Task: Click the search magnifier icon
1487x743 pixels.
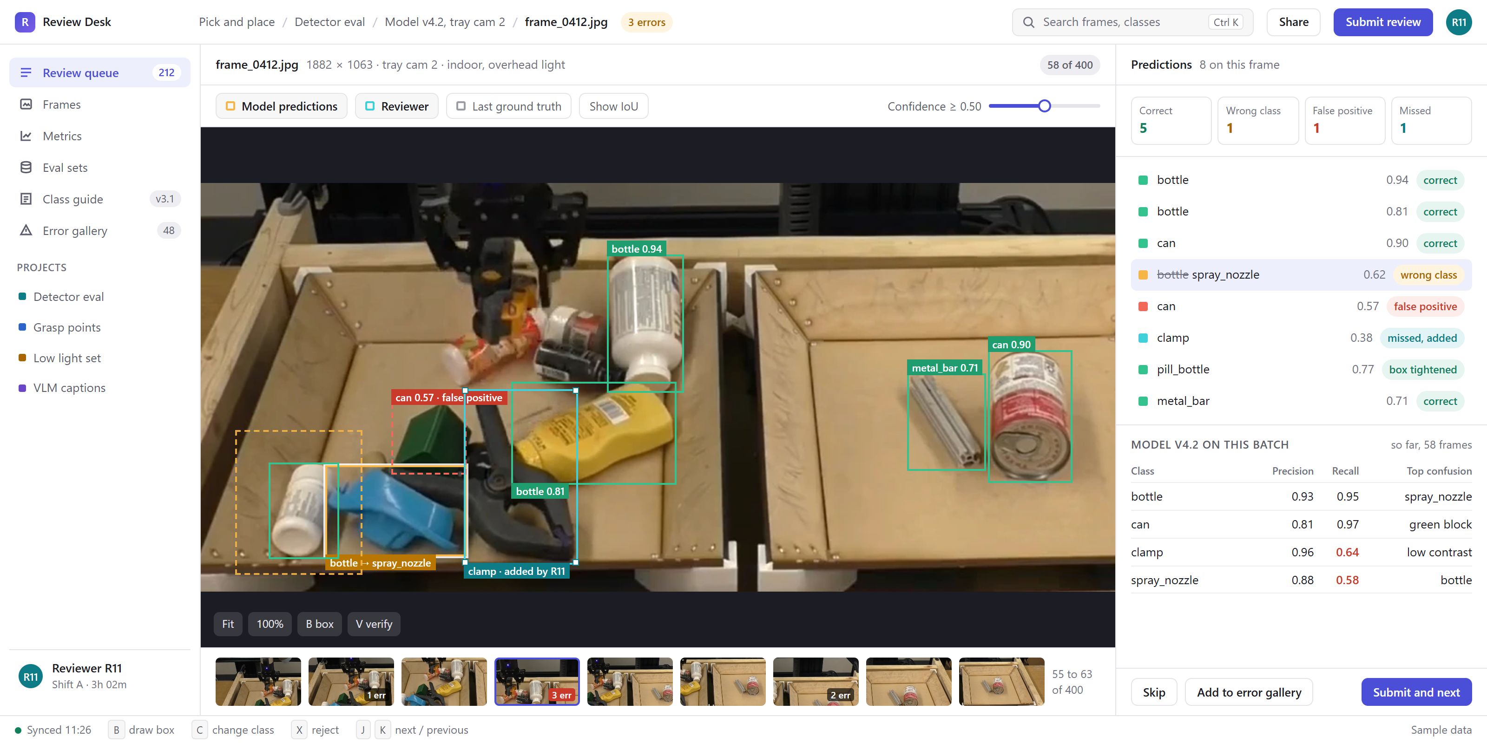Action: 1029,22
